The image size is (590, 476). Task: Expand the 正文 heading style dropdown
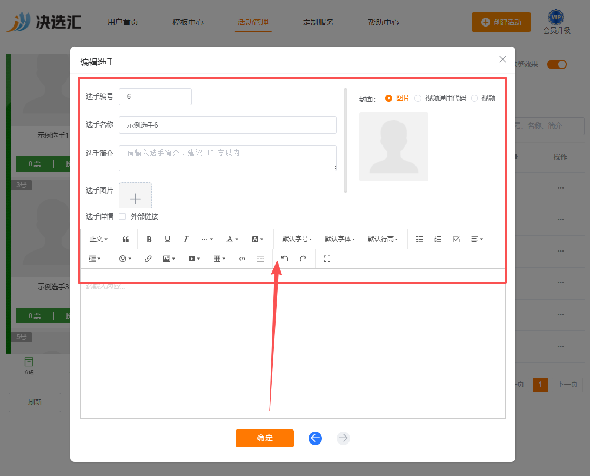tap(98, 239)
